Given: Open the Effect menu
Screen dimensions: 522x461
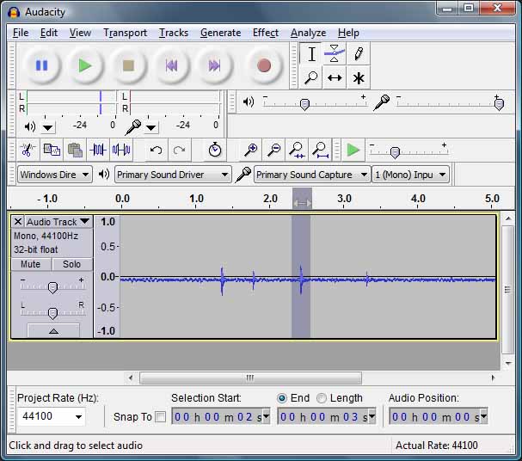Looking at the screenshot, I should click(x=265, y=33).
